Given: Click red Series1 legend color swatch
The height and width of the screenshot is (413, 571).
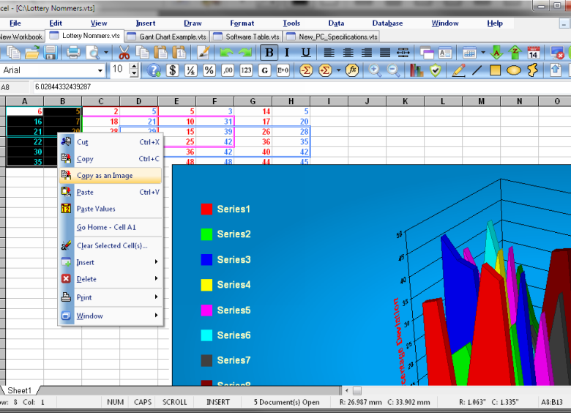Looking at the screenshot, I should (206, 209).
